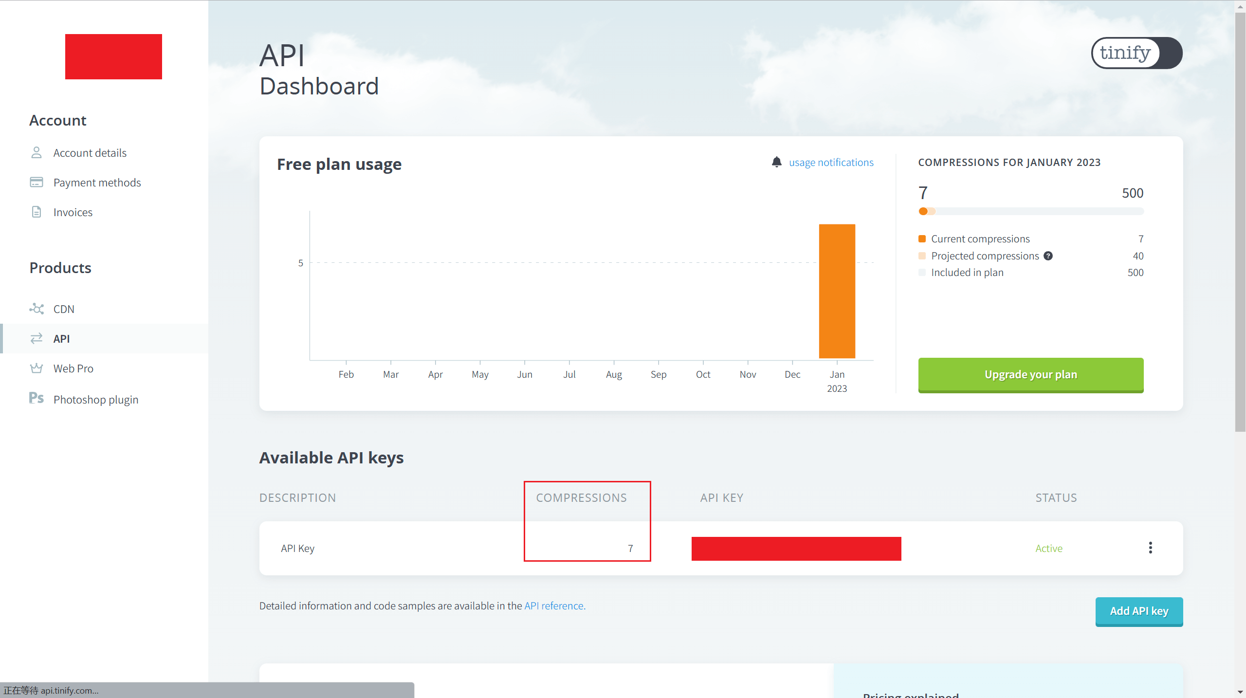Open the three-dot menu for API Key row
The height and width of the screenshot is (698, 1246).
[1151, 548]
